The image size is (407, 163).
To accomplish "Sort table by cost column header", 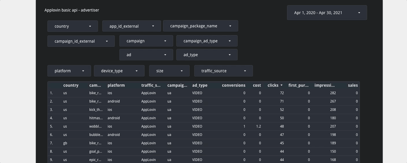I will (257, 85).
